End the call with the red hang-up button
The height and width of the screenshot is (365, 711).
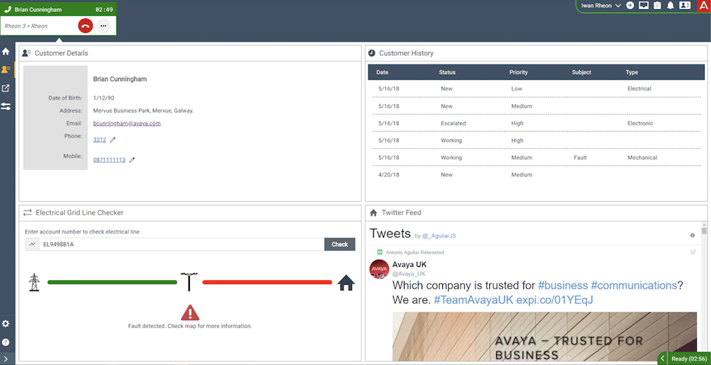(85, 26)
